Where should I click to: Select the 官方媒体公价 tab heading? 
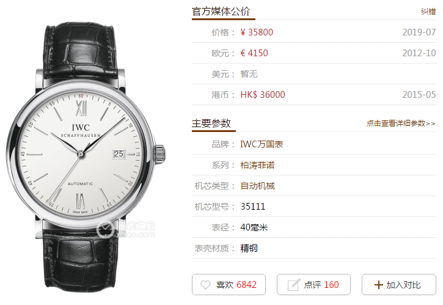(221, 11)
